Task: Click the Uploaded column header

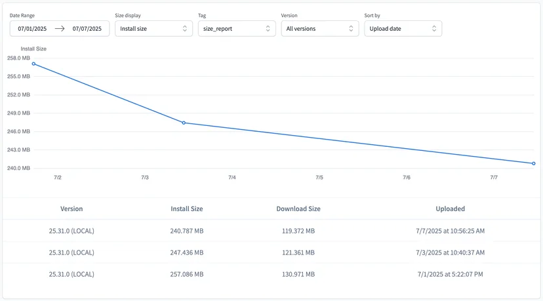Action: coord(450,209)
